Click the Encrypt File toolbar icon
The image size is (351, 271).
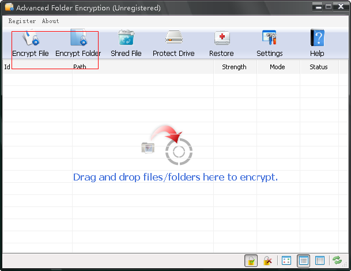[x=31, y=43]
